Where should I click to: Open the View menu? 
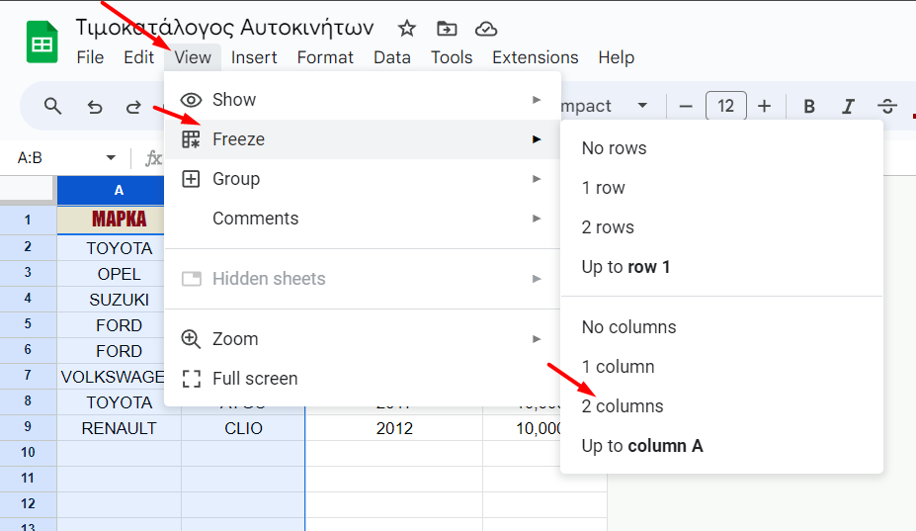[193, 57]
